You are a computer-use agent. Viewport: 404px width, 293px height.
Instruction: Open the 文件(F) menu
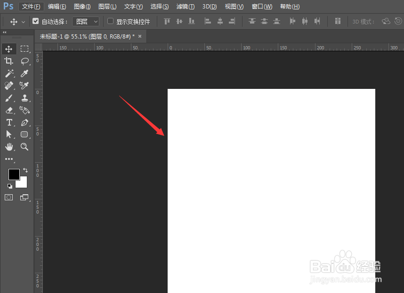coord(31,7)
